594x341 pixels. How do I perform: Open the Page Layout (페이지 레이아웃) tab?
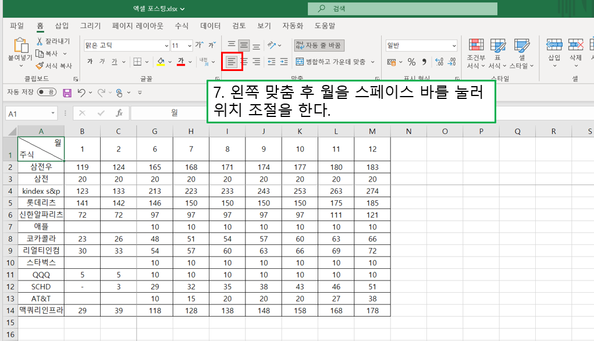pos(137,26)
